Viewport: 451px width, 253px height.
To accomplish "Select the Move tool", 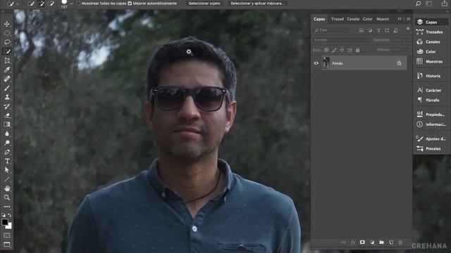I will (7, 24).
